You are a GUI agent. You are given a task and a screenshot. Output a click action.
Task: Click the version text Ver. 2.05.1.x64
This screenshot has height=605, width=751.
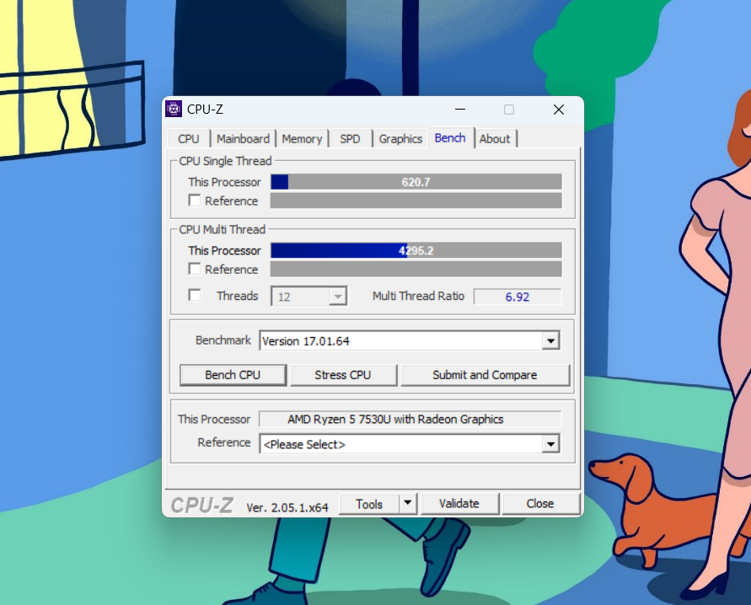pos(287,507)
